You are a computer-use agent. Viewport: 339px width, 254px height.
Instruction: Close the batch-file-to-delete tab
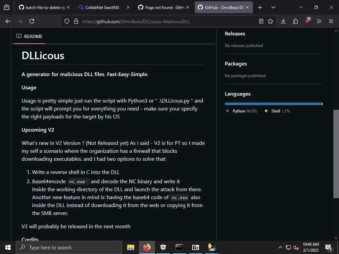(x=68, y=7)
